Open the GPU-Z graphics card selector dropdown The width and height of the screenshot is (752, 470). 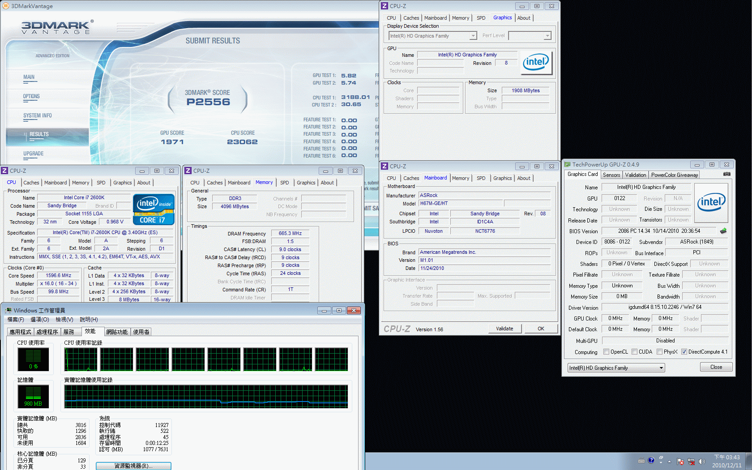pos(661,368)
